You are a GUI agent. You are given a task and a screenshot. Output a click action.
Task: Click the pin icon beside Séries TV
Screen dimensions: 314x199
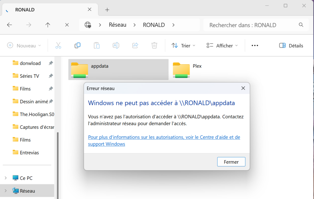click(51, 76)
